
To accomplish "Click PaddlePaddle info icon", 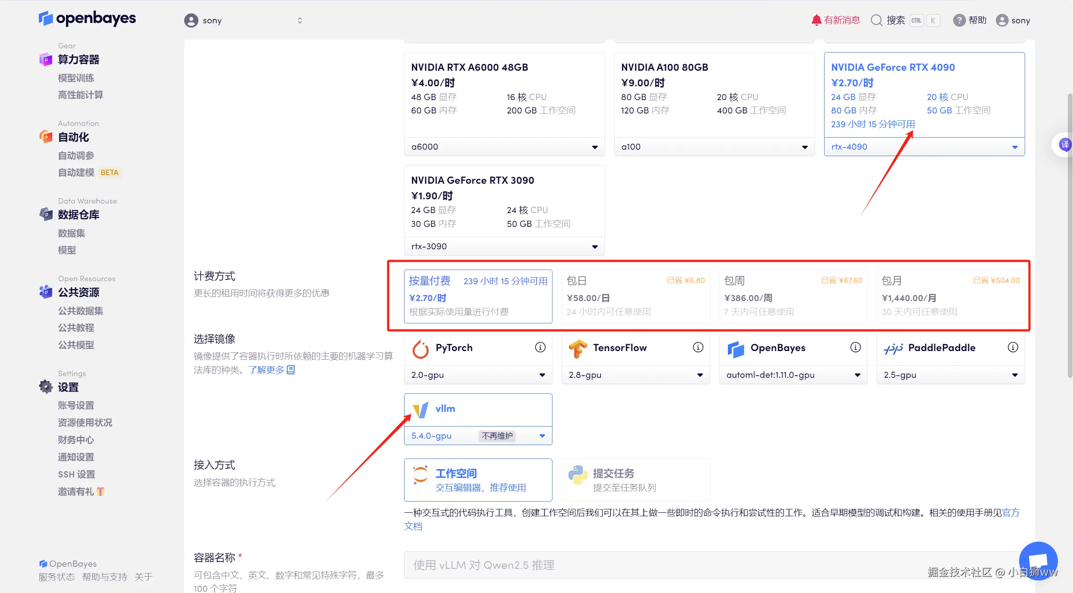I will pyautogui.click(x=1013, y=347).
